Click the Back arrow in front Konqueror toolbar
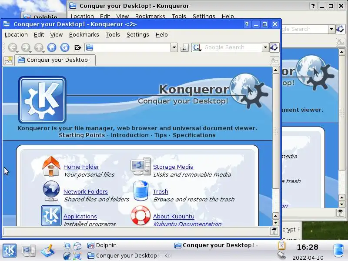 tap(13, 47)
